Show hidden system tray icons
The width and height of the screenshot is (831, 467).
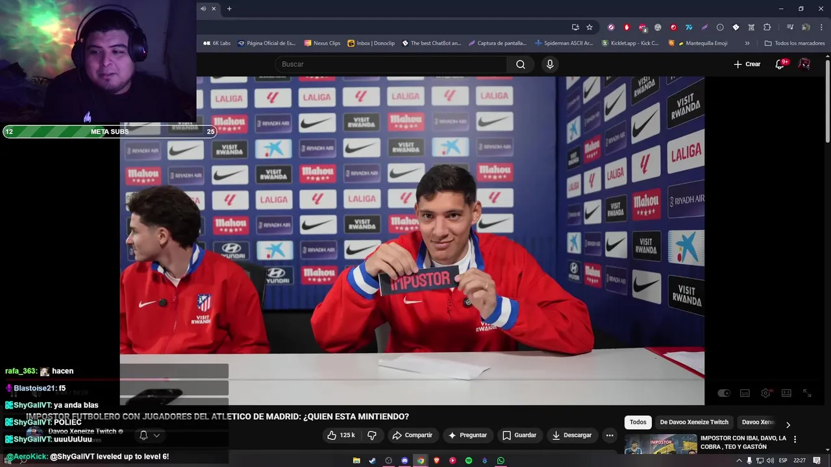pos(739,461)
